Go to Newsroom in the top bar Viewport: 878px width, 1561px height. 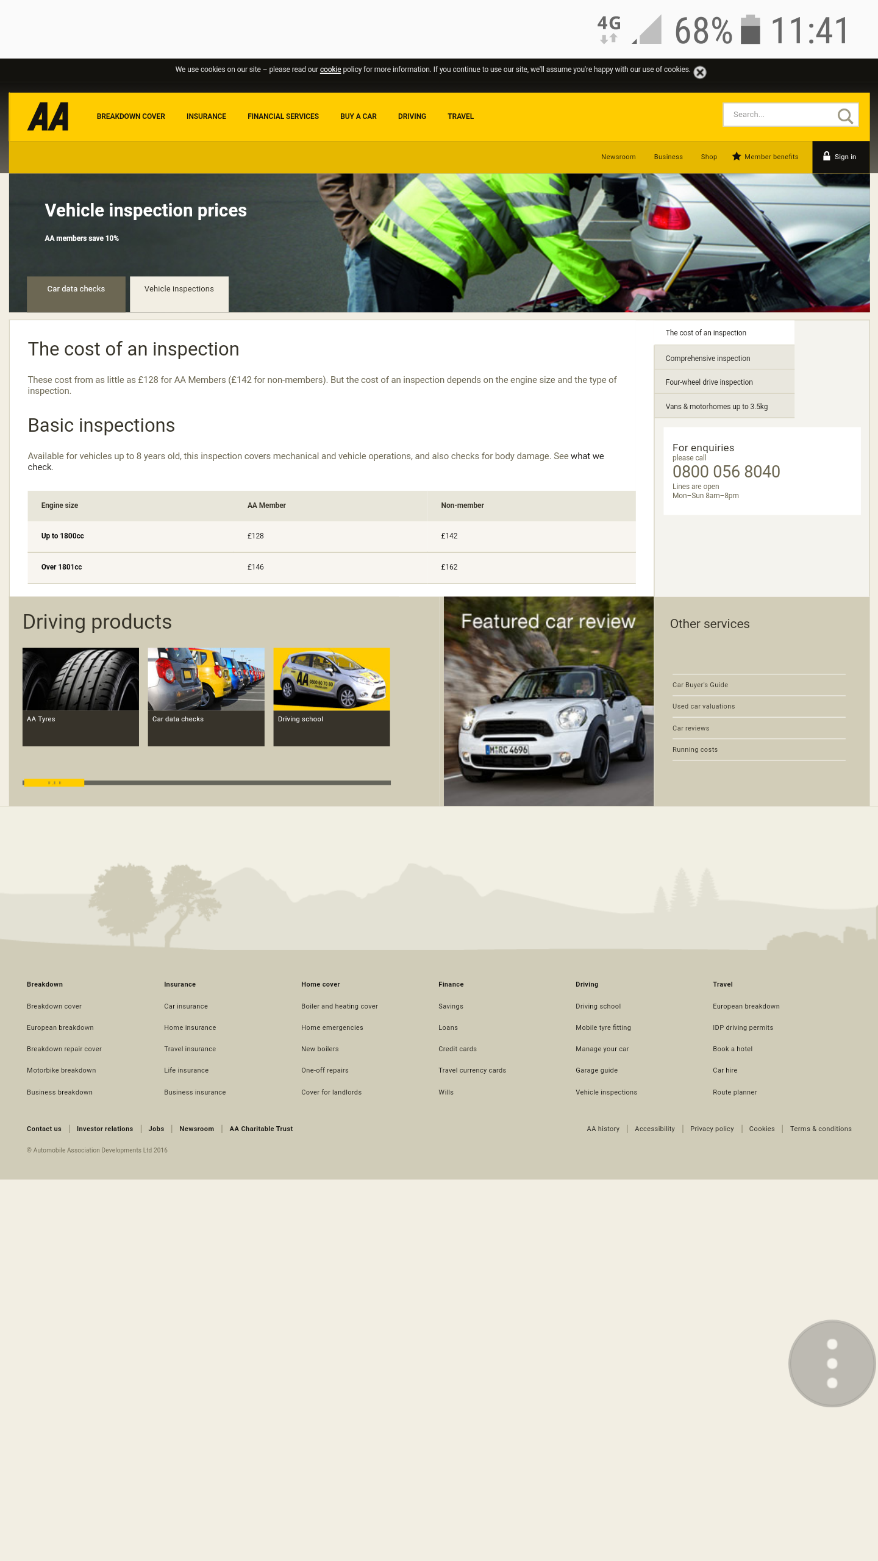point(618,157)
